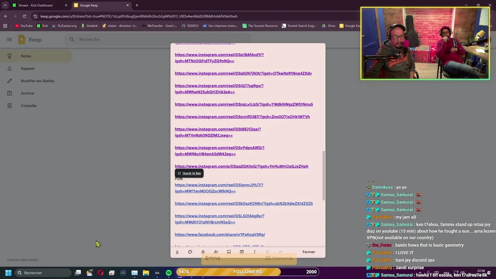Image resolution: width=496 pixels, height=279 pixels.
Task: Open the Torrent Search Engine bookmark
Action: [299, 26]
